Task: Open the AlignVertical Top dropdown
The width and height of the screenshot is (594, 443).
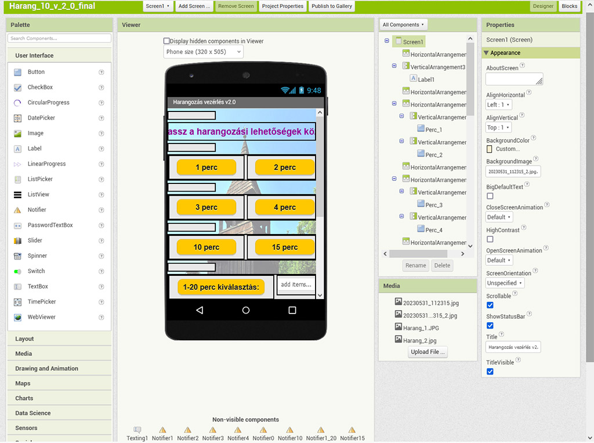Action: pos(498,127)
